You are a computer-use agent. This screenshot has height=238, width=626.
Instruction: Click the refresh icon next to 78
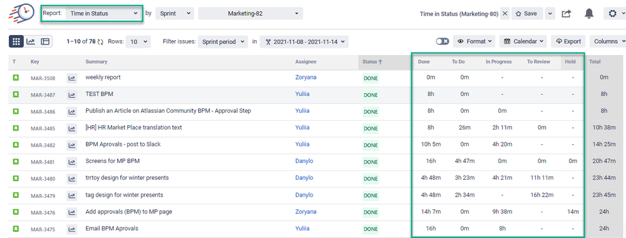click(100, 41)
